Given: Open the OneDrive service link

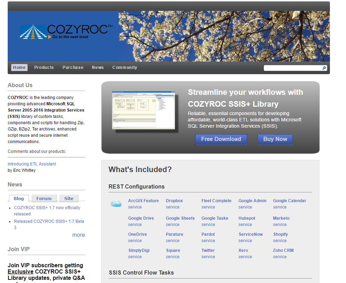Looking at the screenshot, I should coord(138,238).
